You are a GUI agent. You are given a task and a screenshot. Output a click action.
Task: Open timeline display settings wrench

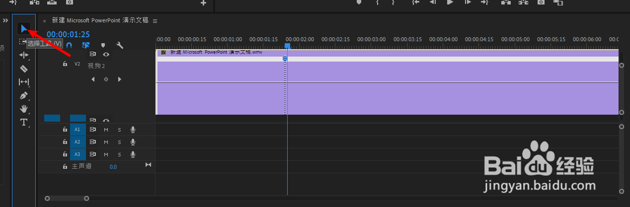(120, 45)
